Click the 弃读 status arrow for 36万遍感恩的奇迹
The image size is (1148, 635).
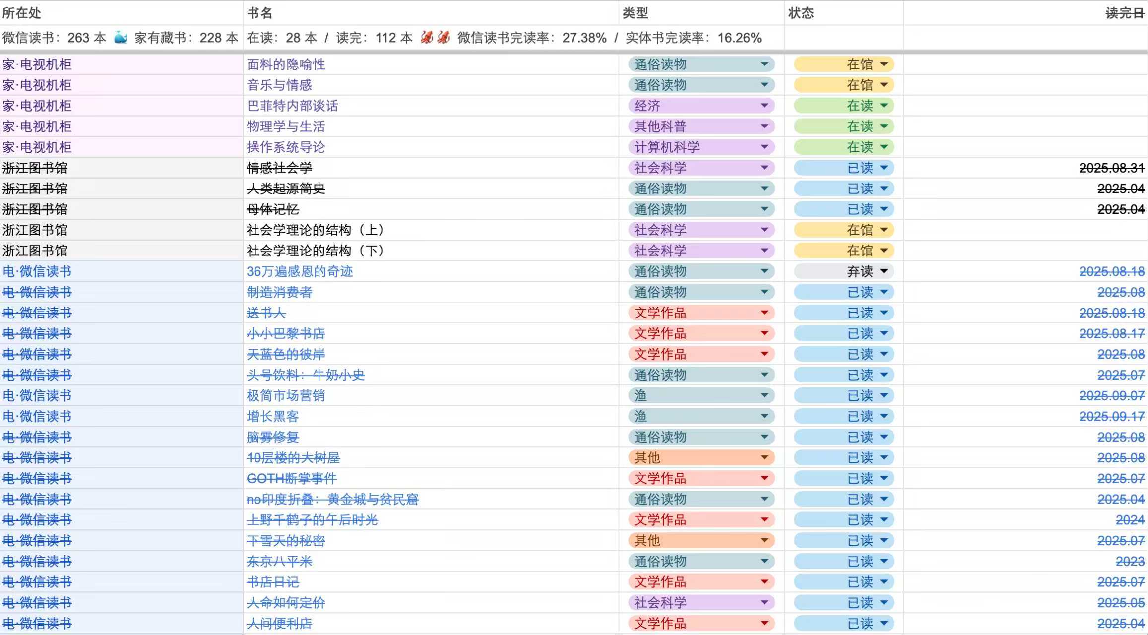pyautogui.click(x=884, y=271)
